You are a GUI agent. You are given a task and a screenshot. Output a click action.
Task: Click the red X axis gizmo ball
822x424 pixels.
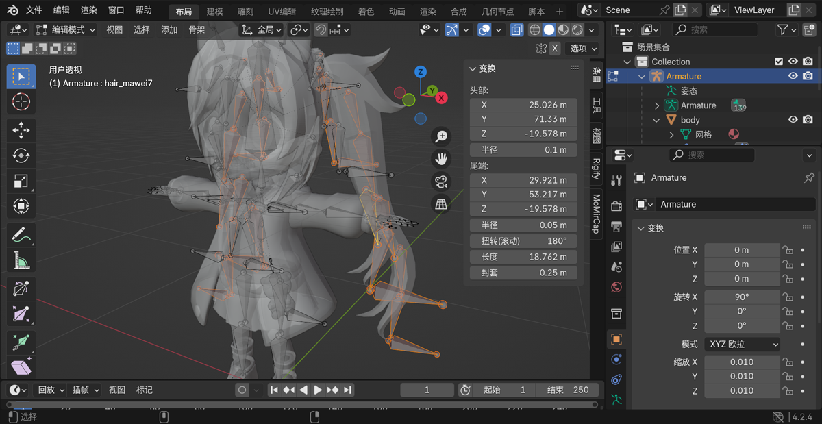[441, 98]
